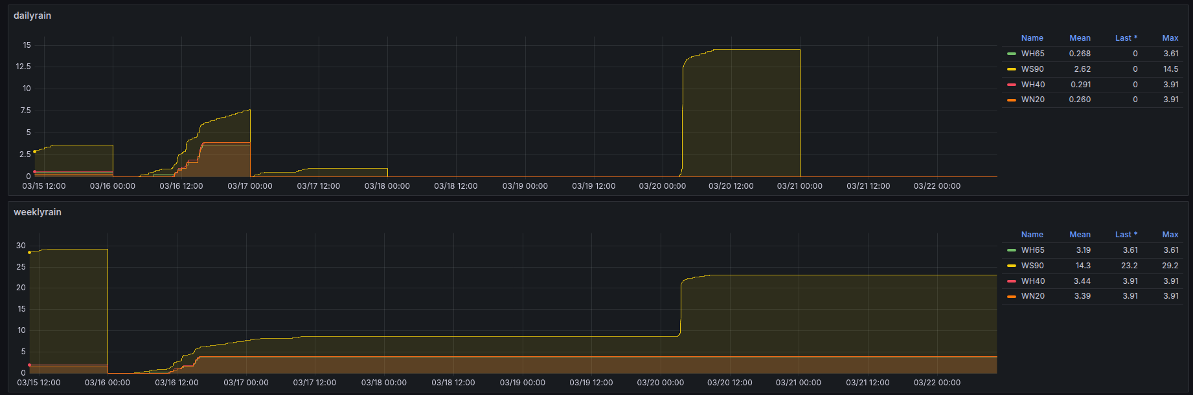Toggle WH65 series in weeklyrain legend
This screenshot has height=395, width=1193.
(x=1032, y=250)
